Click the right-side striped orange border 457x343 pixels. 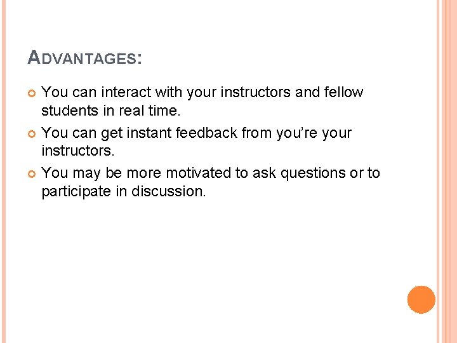[x=446, y=171]
